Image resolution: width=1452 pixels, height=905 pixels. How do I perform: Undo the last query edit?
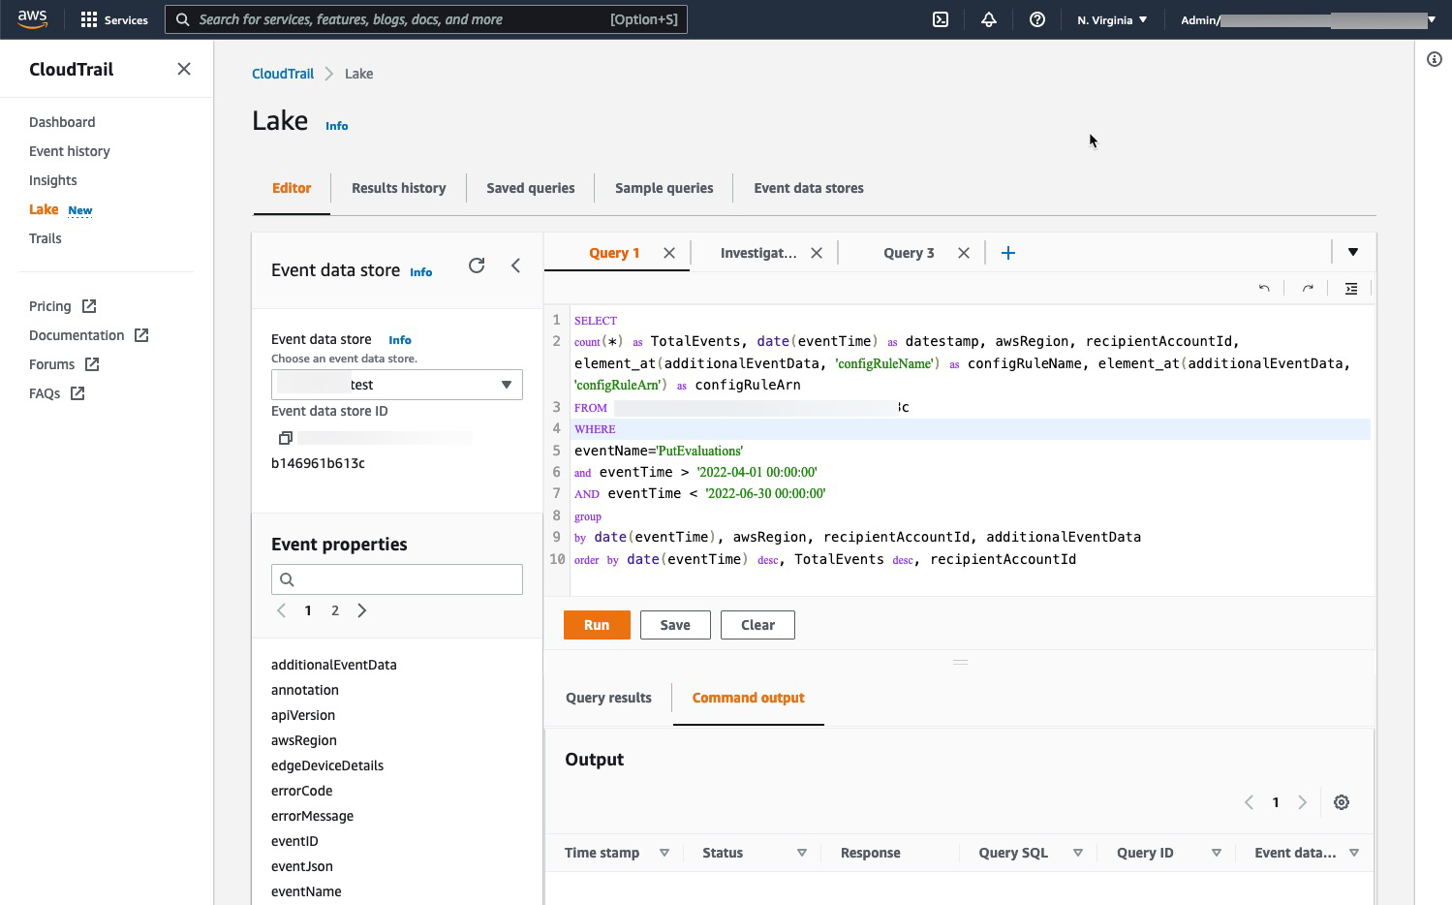1263,288
